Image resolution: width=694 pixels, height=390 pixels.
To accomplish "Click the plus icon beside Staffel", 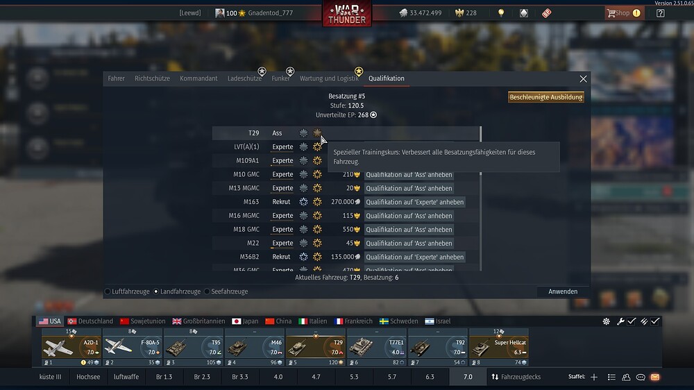I will pos(594,378).
